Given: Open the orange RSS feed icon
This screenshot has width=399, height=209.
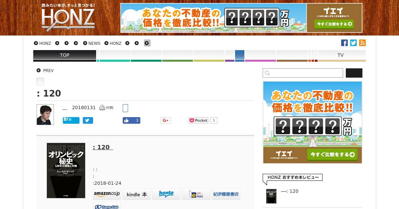Looking at the screenshot, I should (362, 43).
